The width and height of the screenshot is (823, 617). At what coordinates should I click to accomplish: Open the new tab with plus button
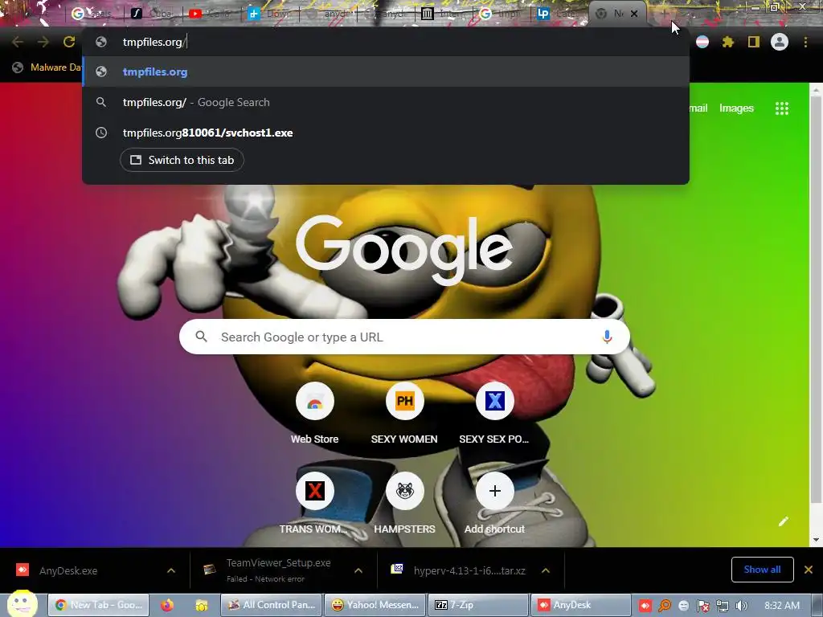pos(663,13)
